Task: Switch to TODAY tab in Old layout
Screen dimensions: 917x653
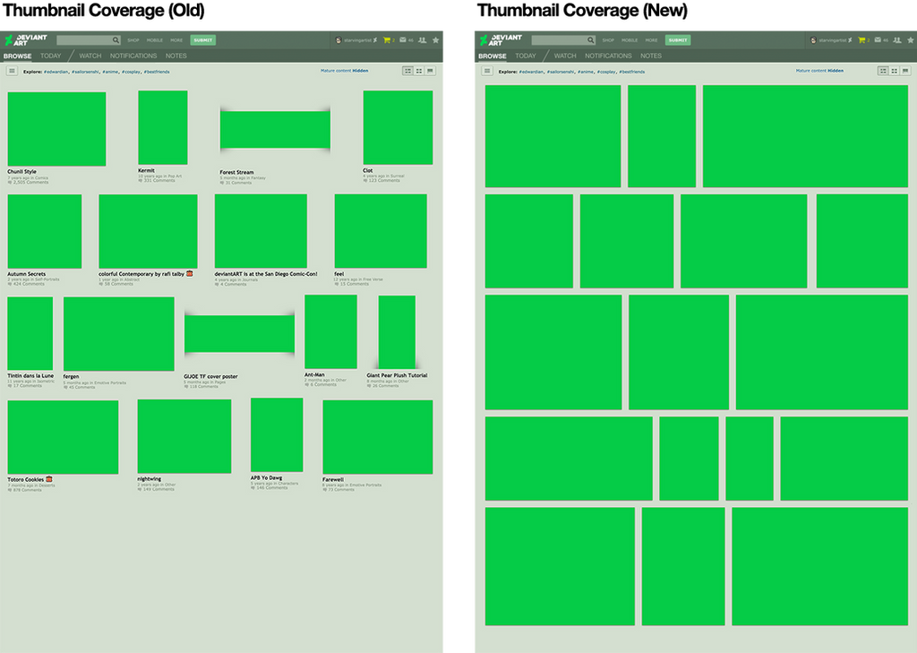Action: pyautogui.click(x=51, y=56)
